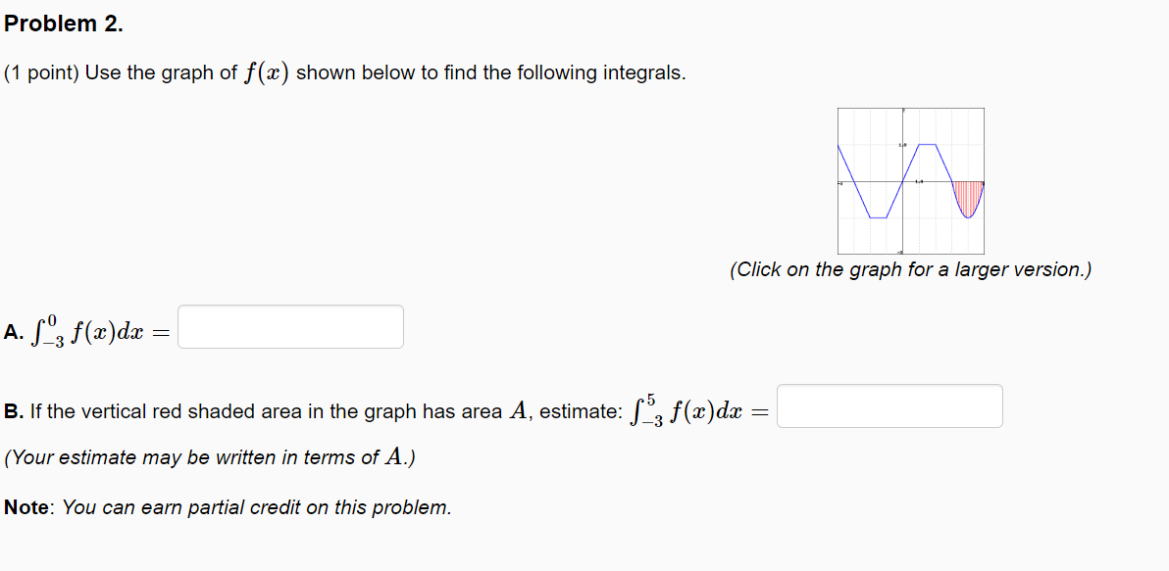Image resolution: width=1169 pixels, height=571 pixels.
Task: Select the Note about partial credit
Action: click(226, 507)
